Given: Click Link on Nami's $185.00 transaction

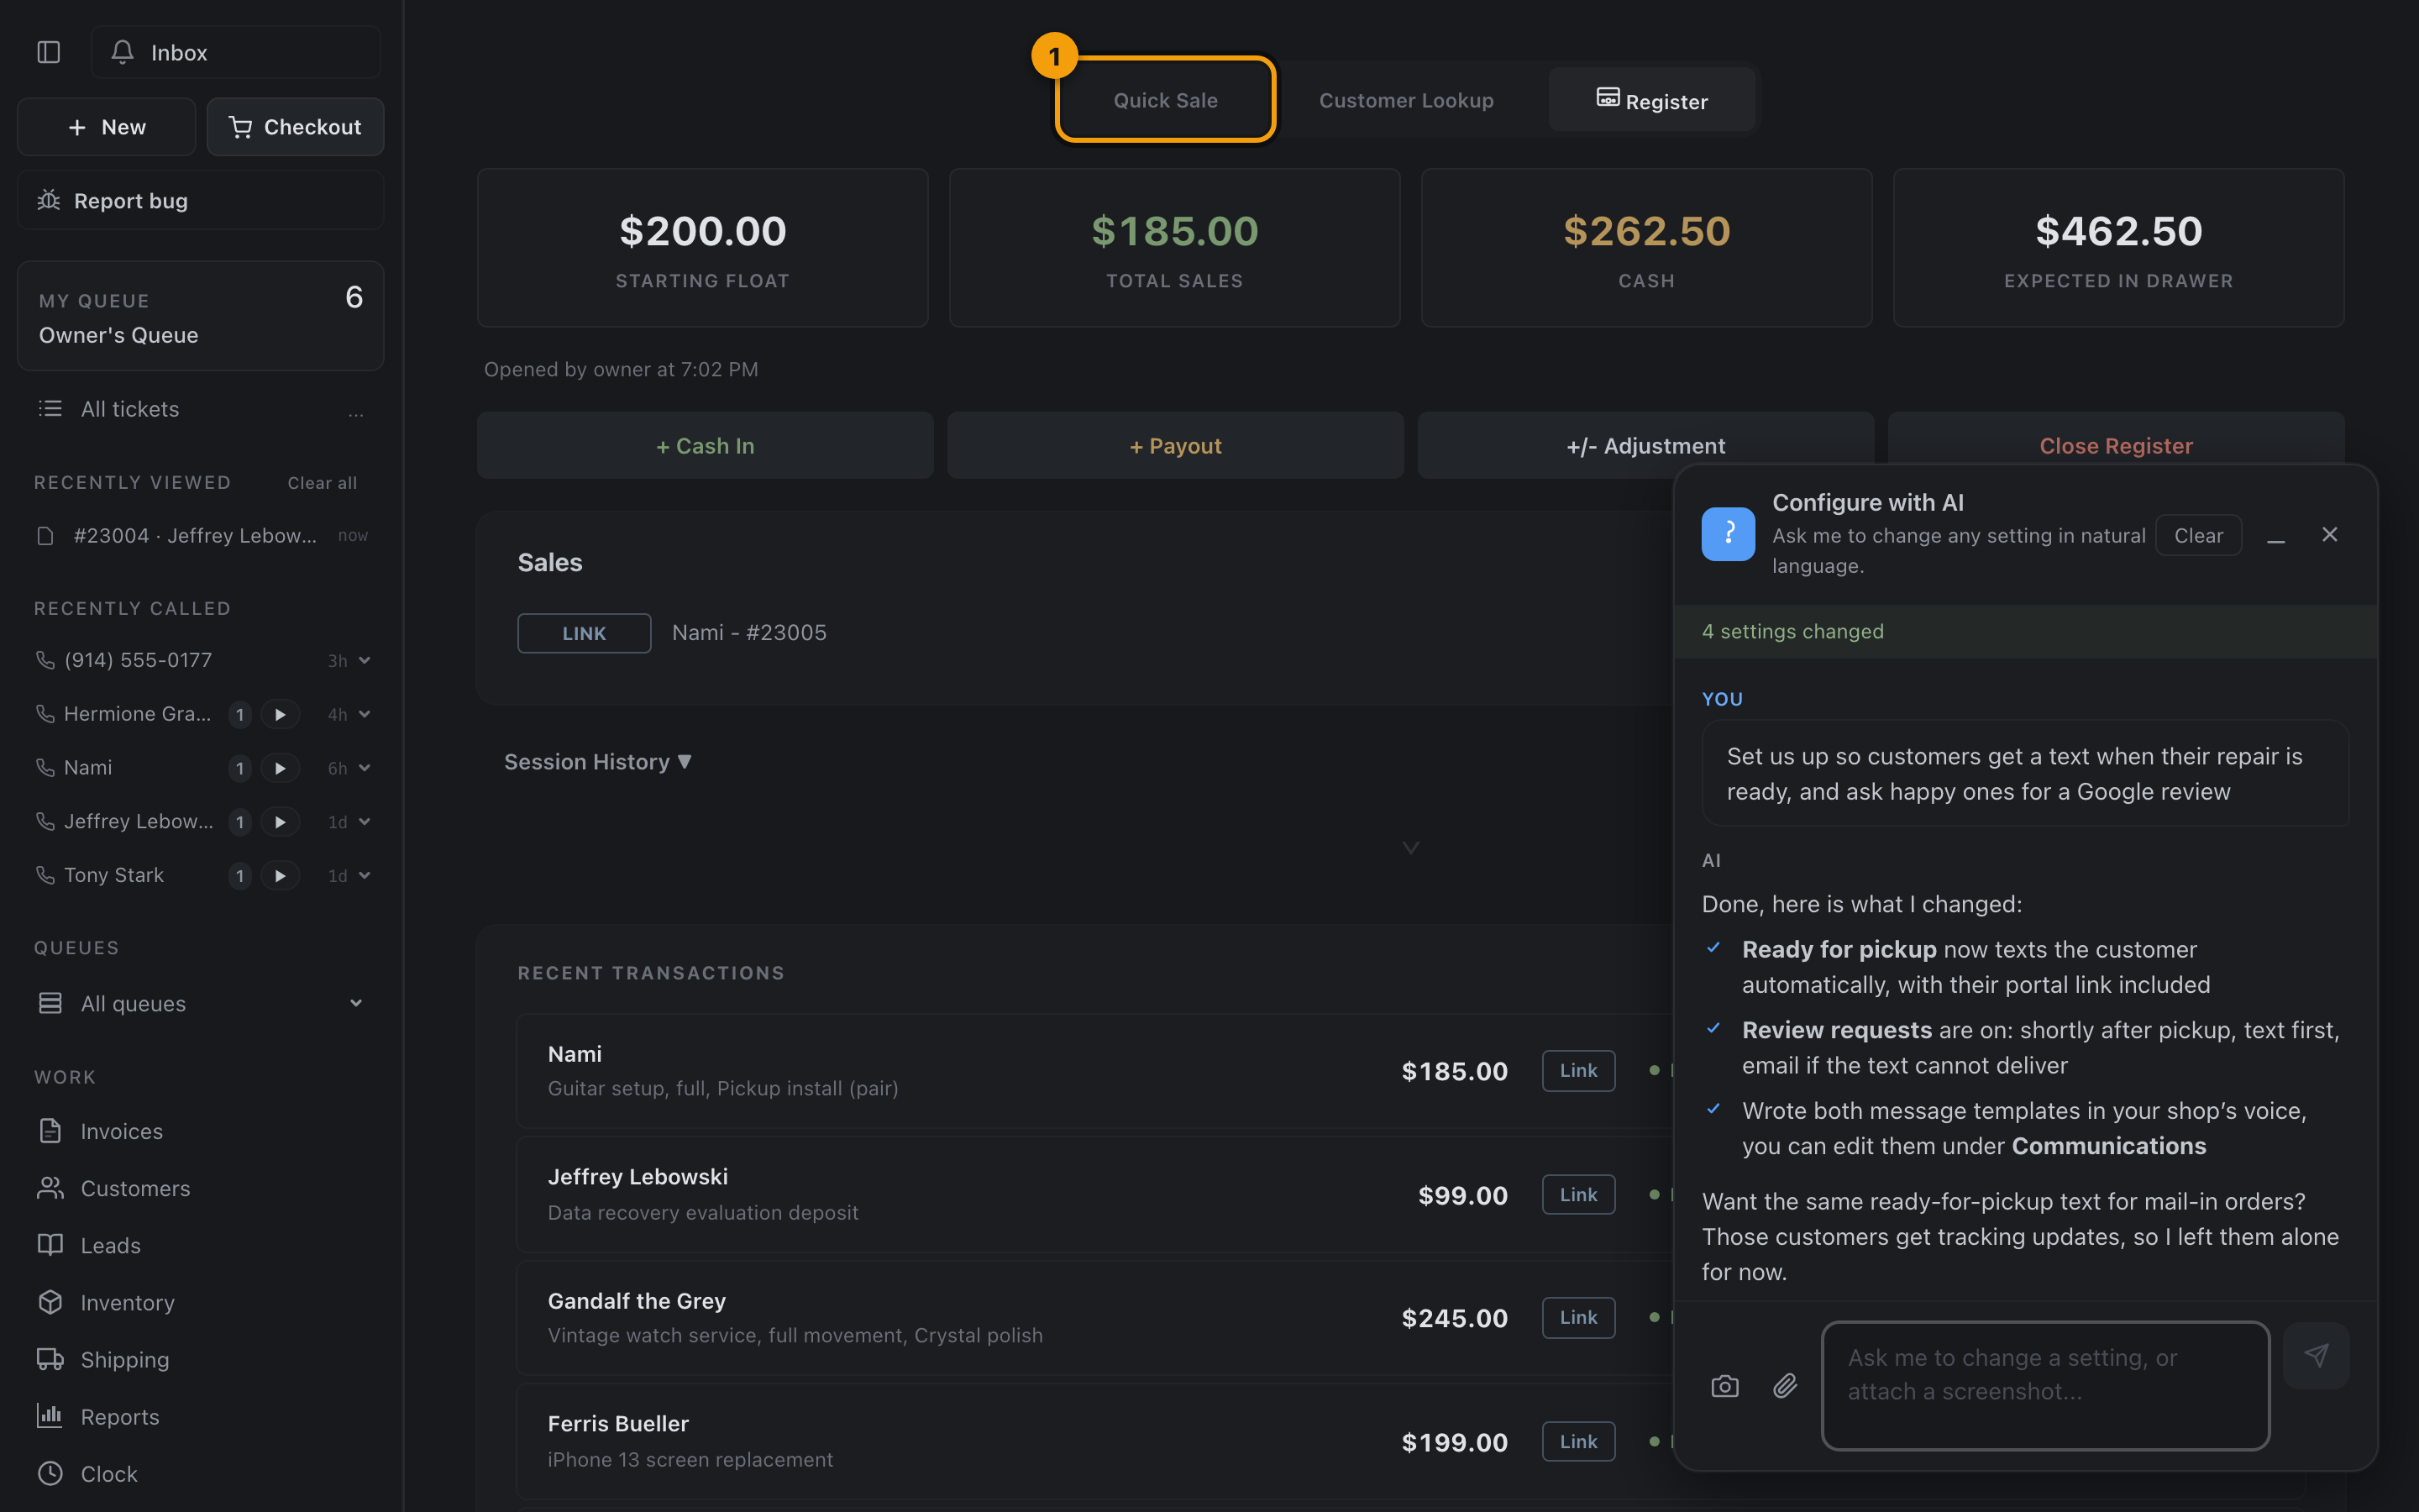Looking at the screenshot, I should pyautogui.click(x=1578, y=1070).
